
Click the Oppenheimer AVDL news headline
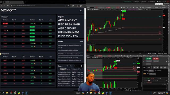(64, 79)
